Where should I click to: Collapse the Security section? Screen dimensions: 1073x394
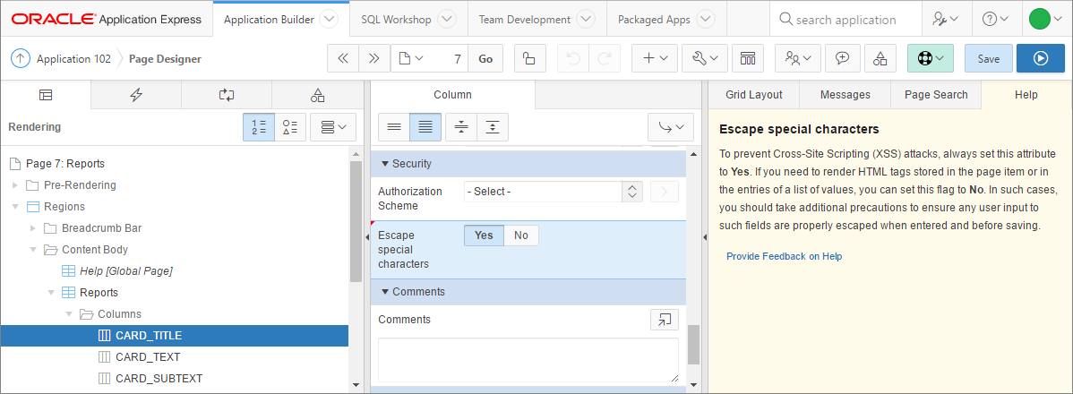386,164
